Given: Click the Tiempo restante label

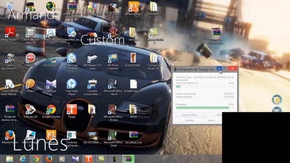Looking at the screenshot, I should click(x=184, y=96).
